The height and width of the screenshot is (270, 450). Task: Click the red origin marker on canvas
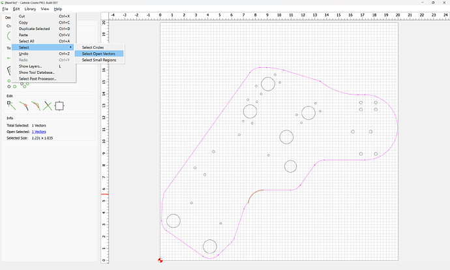160,260
